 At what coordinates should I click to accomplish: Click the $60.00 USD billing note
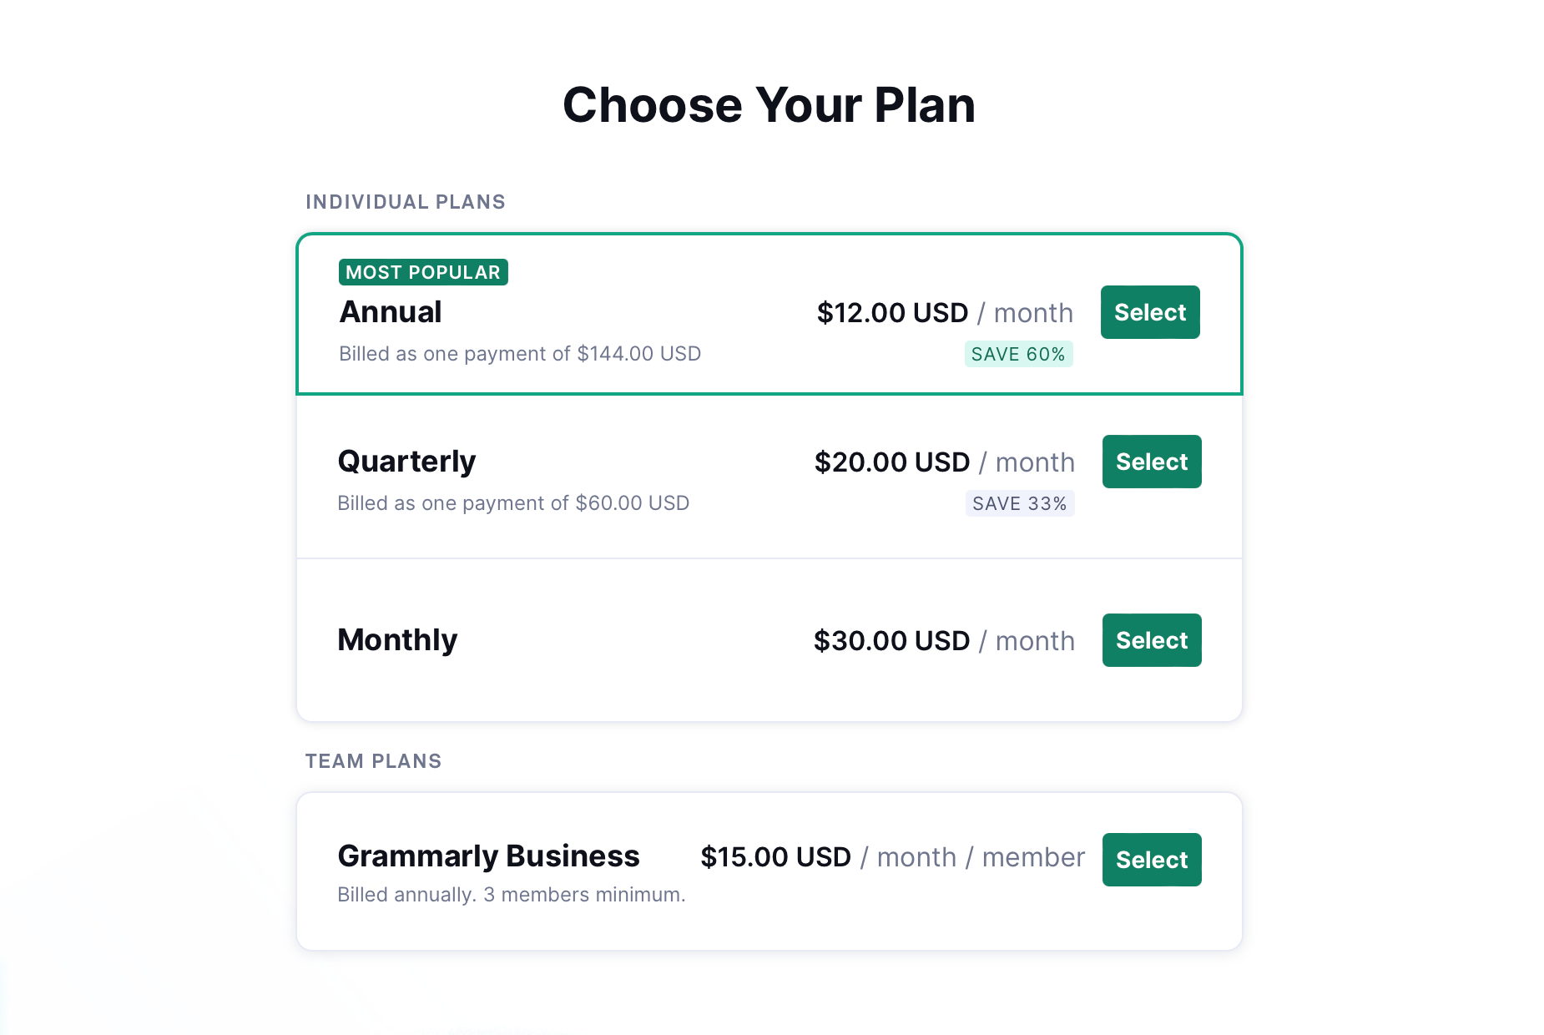click(513, 503)
